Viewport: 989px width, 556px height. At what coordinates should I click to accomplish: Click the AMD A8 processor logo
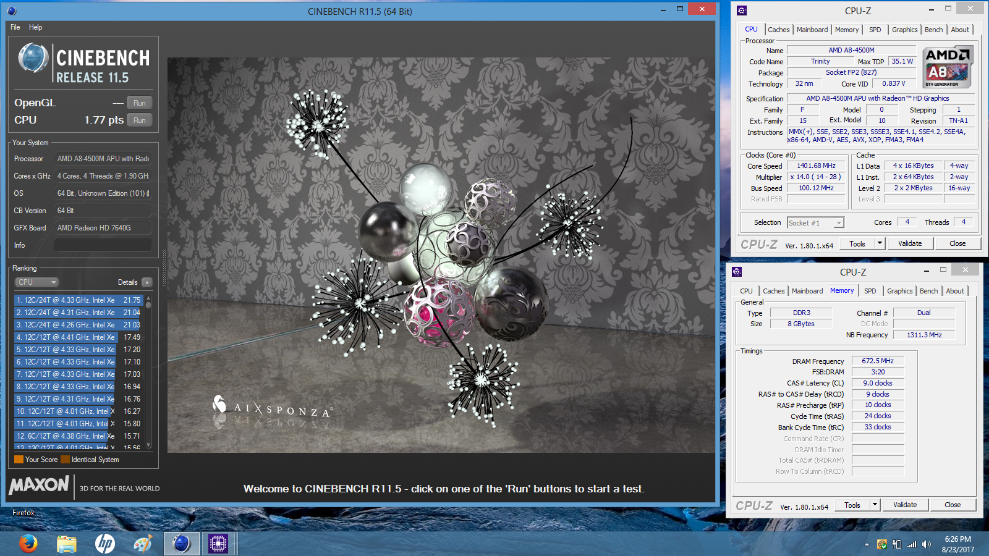[948, 67]
